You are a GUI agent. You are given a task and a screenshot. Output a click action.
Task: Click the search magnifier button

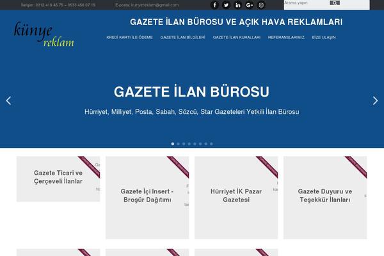coord(335,3)
